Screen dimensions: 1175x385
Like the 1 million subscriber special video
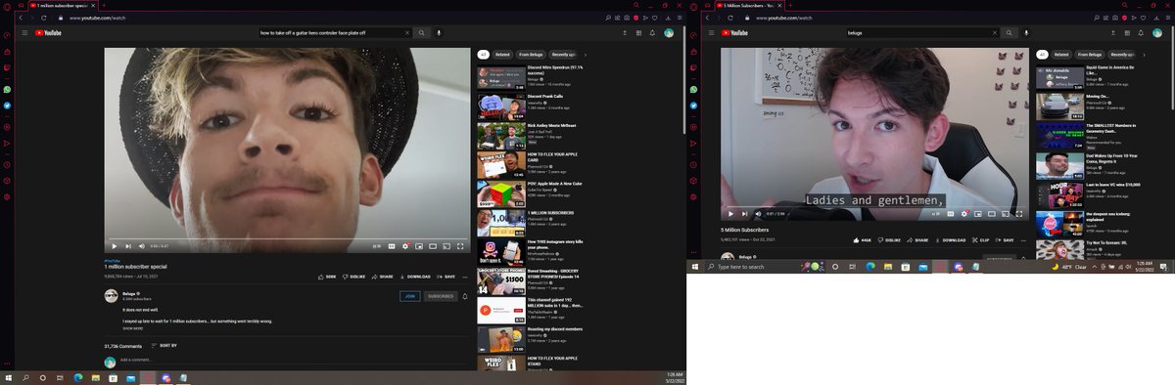[327, 277]
